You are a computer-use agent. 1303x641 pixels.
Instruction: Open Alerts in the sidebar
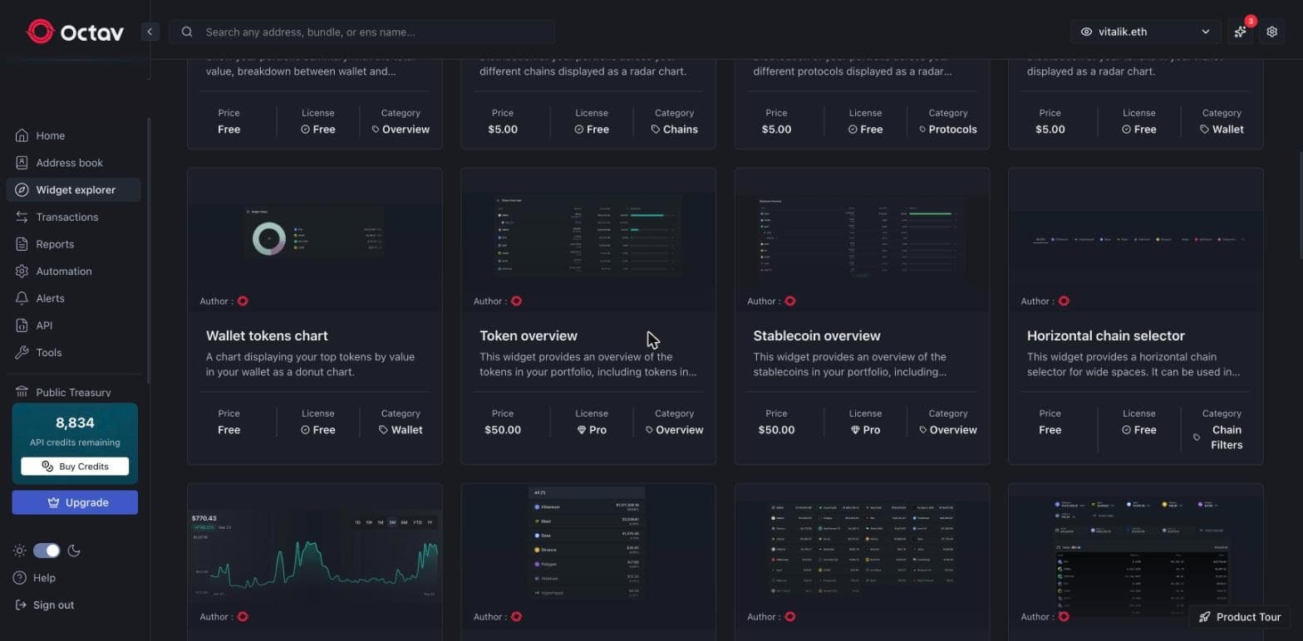(x=73, y=298)
